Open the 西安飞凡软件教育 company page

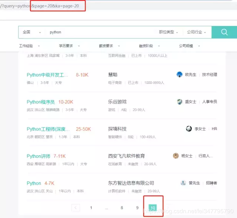click(x=126, y=156)
